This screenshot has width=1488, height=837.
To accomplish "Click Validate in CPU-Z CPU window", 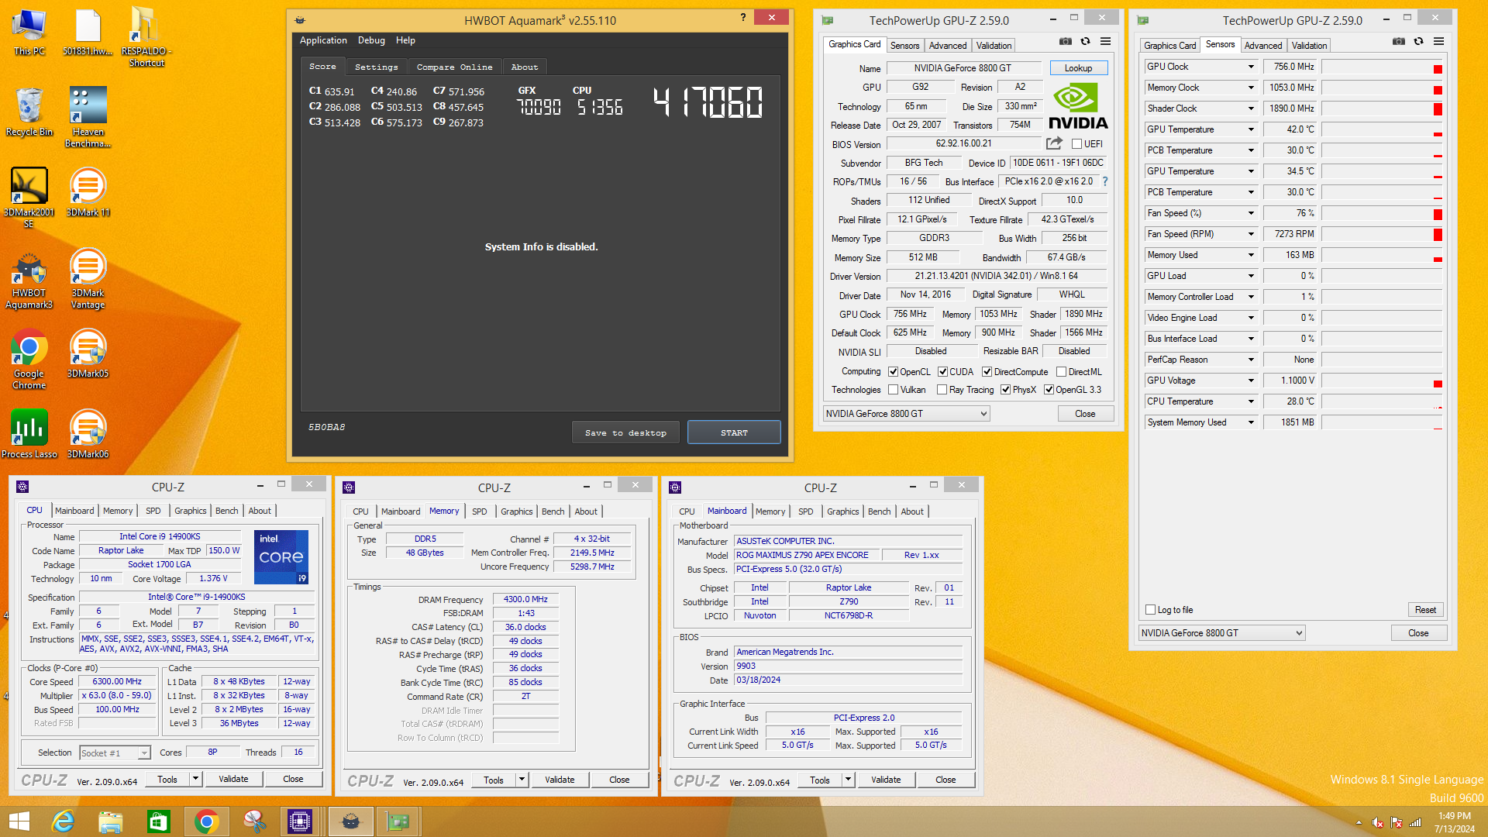I will pyautogui.click(x=233, y=779).
